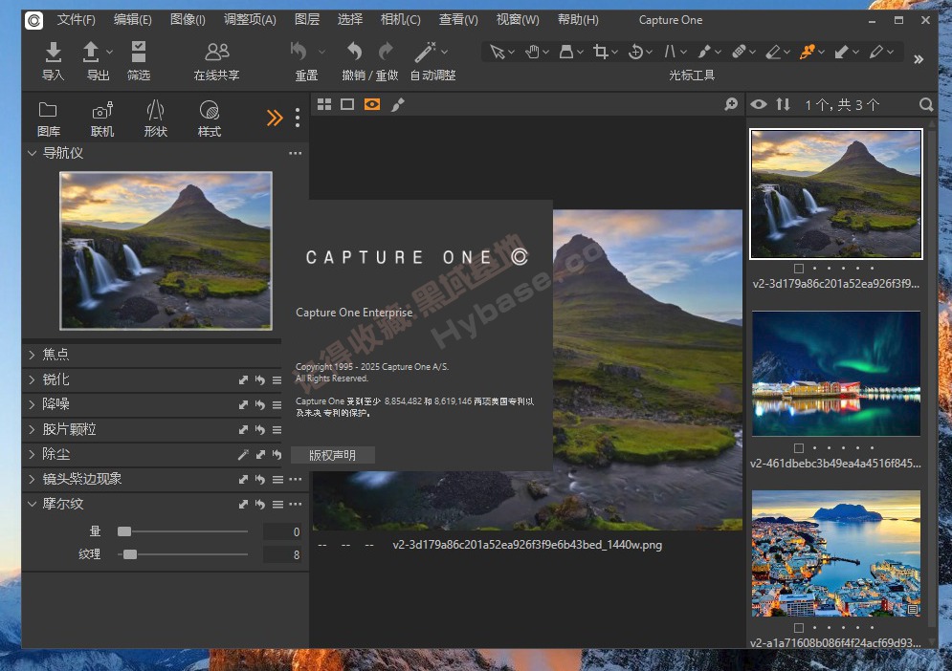Adjust the Moiré Amount (量) slider
This screenshot has width=952, height=671.
click(183, 531)
